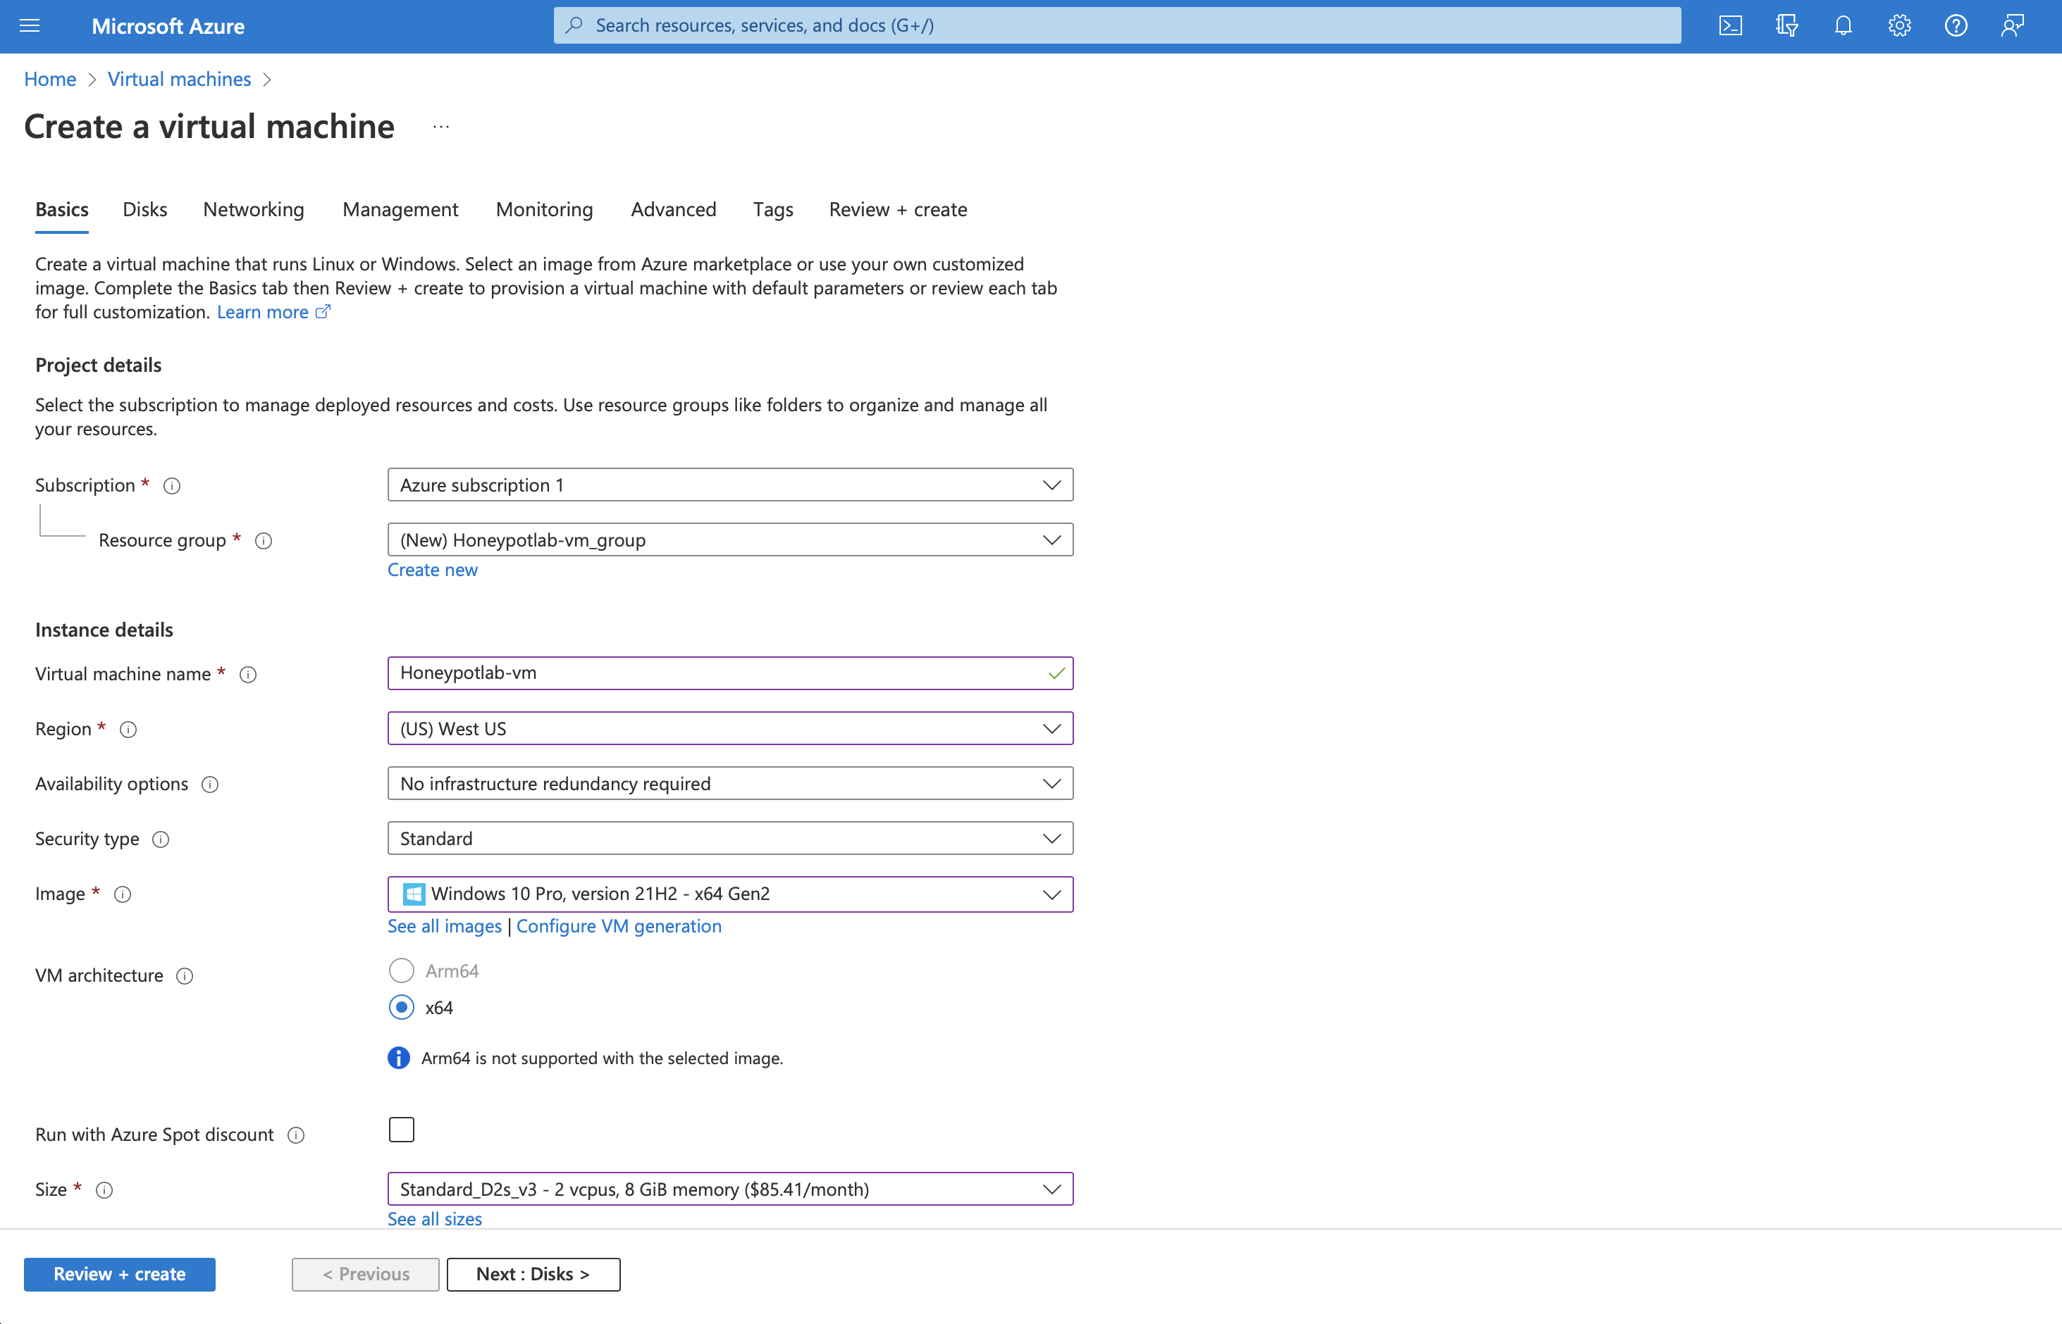Switch to the Tags tab
Image resolution: width=2062 pixels, height=1324 pixels.
[773, 210]
